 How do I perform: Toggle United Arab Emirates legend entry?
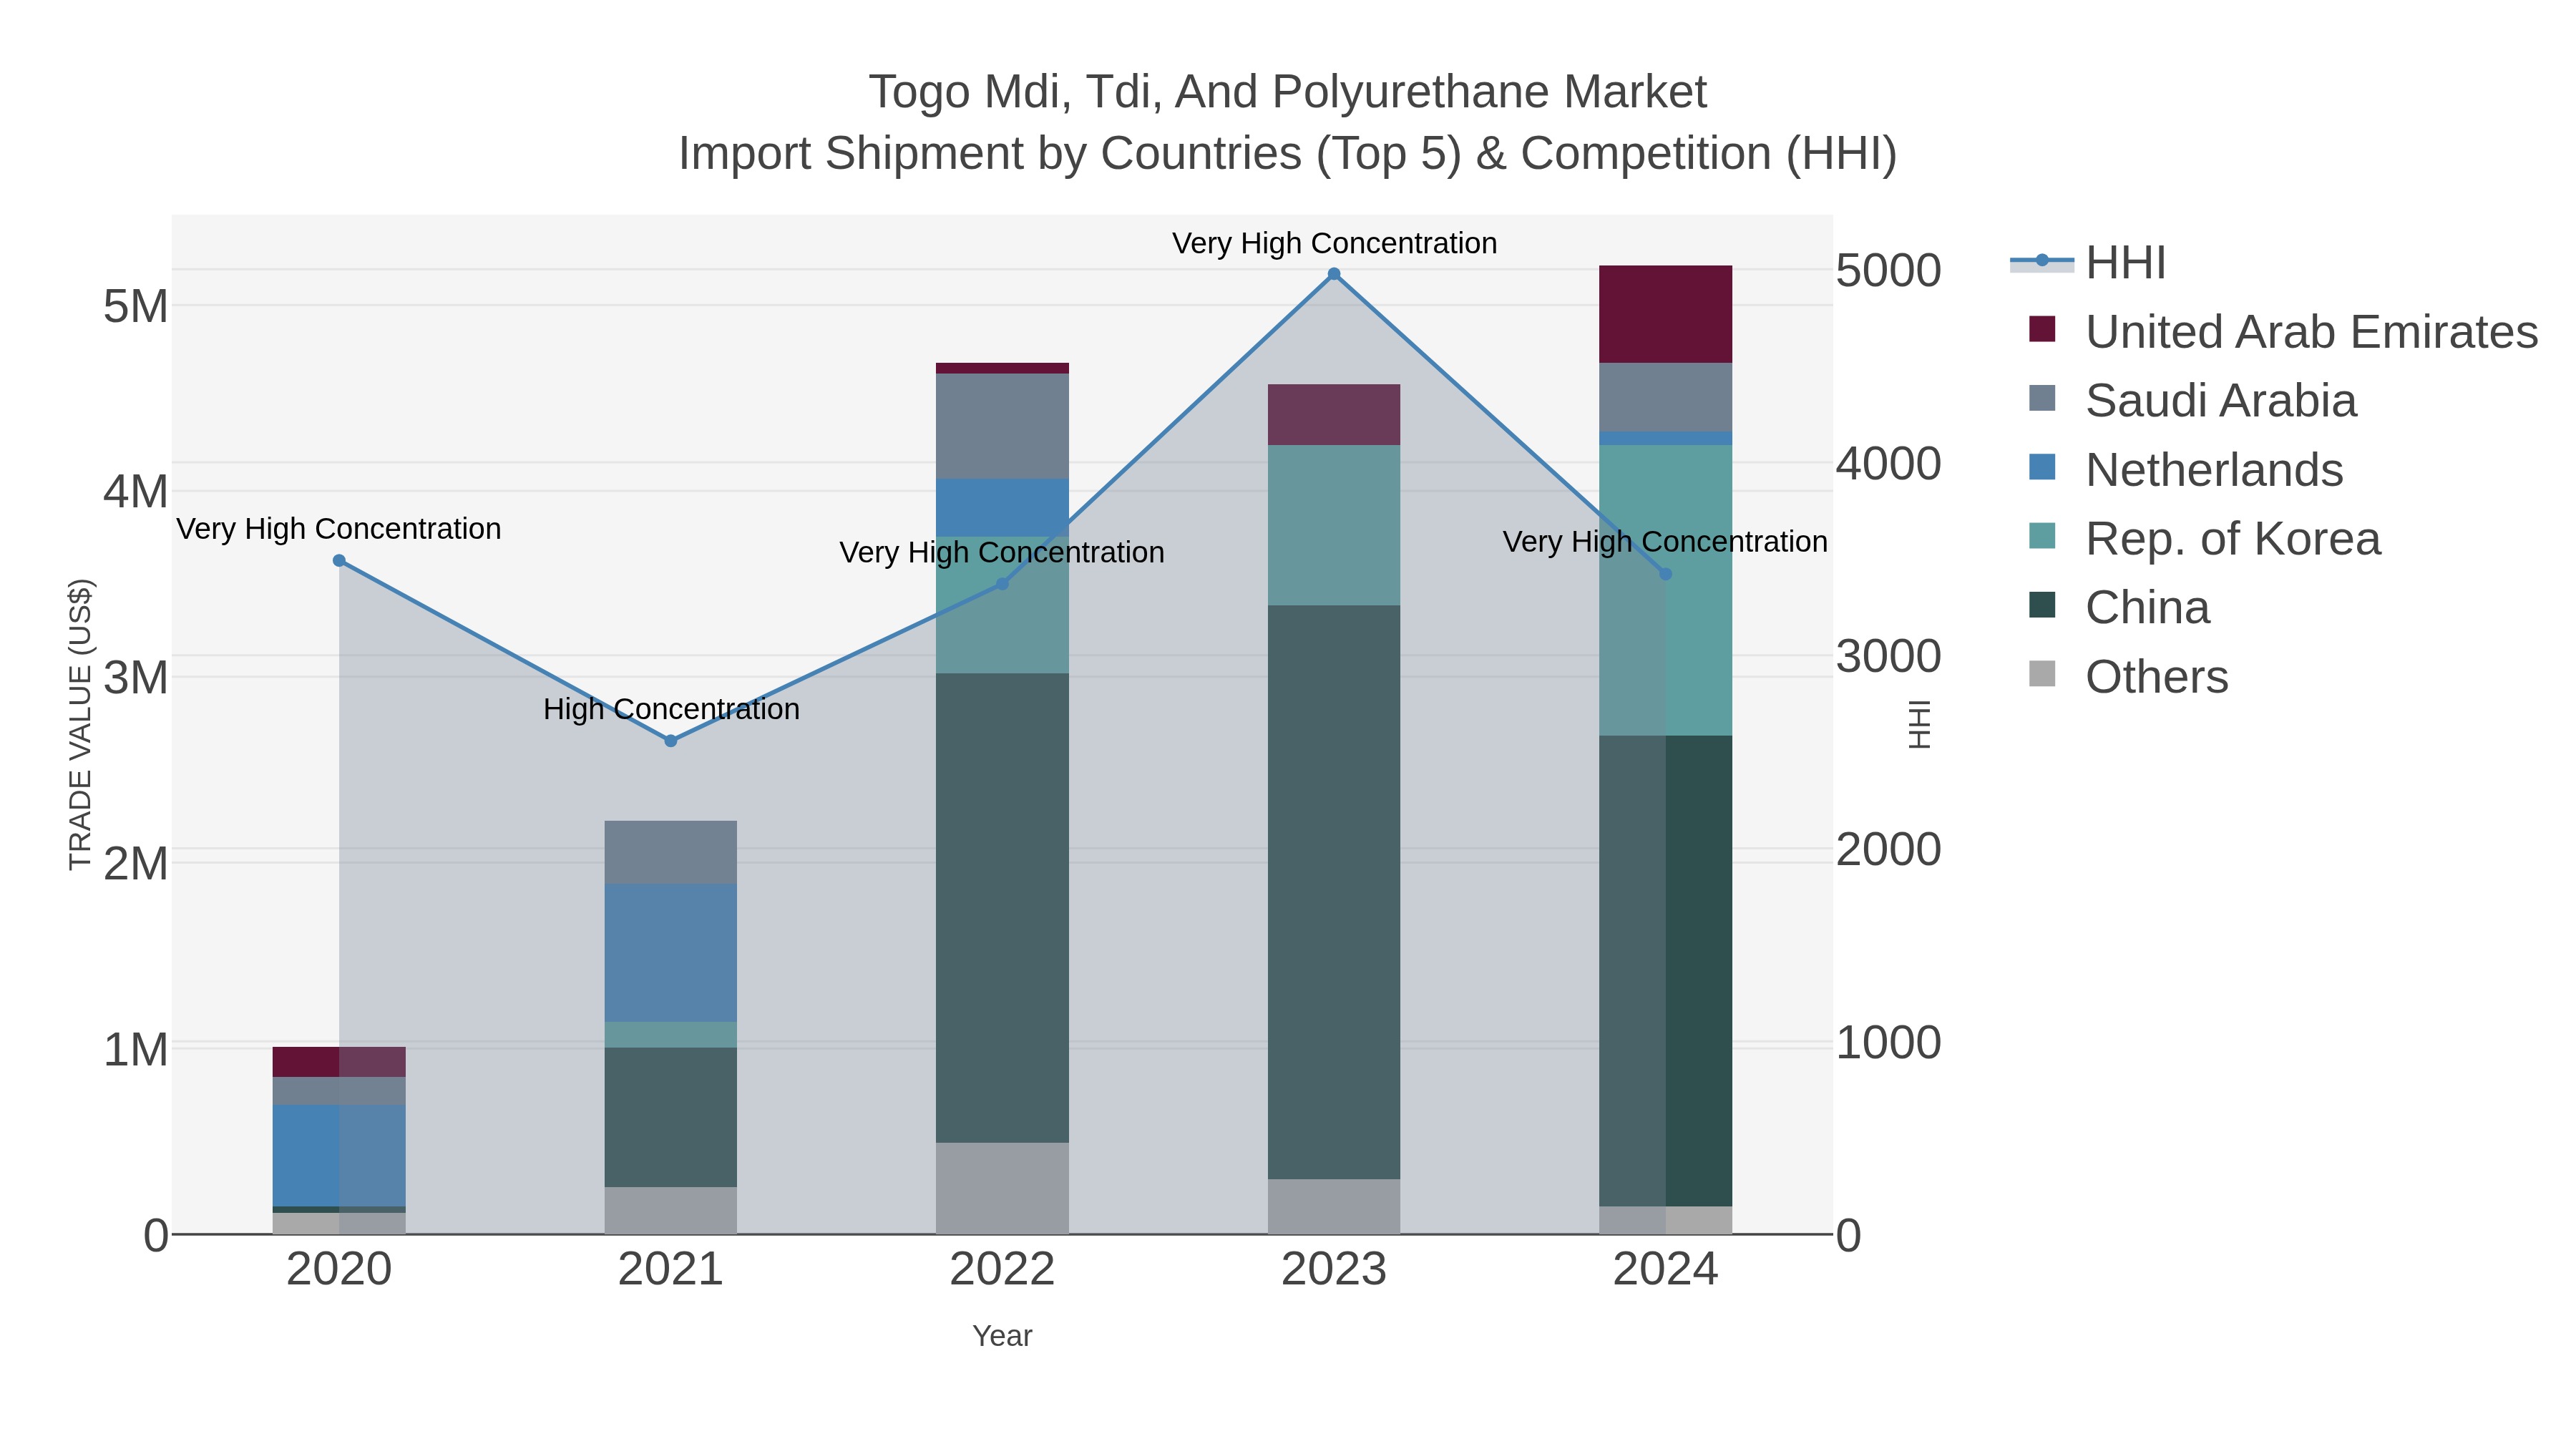[x=2283, y=332]
